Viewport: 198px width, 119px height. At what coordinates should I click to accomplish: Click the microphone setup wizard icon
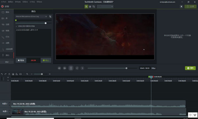pos(50,16)
